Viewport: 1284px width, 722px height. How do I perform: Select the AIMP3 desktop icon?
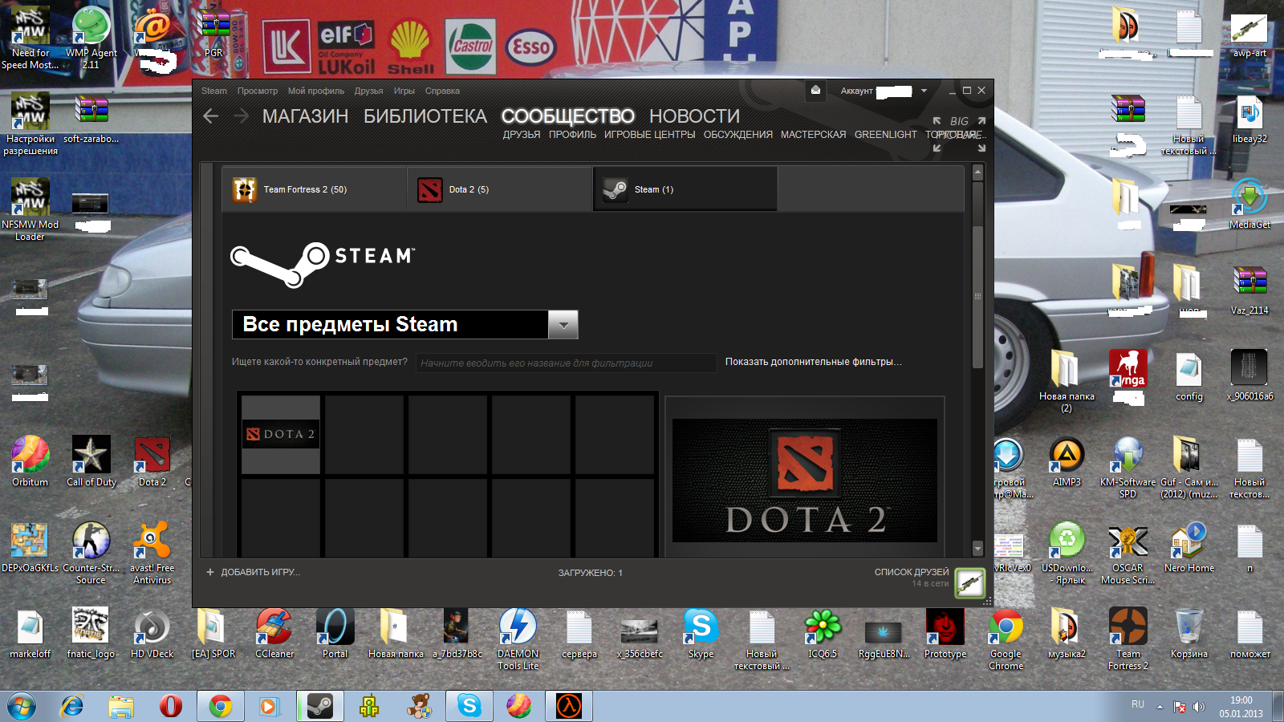tap(1067, 461)
